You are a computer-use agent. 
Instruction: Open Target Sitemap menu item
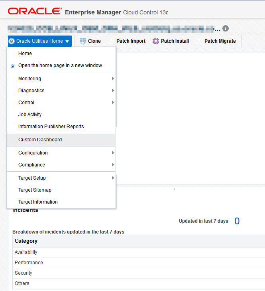point(61,190)
